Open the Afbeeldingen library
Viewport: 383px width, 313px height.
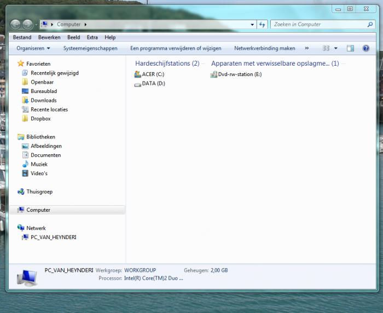[46, 146]
